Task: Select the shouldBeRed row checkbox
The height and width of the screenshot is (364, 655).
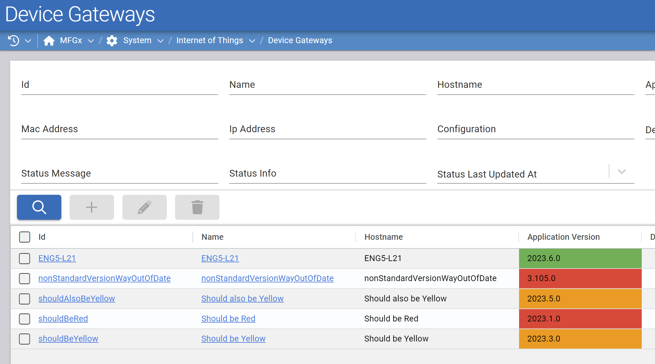Action: point(25,319)
